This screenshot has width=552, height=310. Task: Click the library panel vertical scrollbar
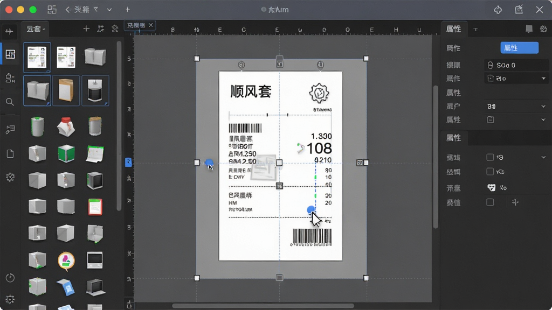tap(119, 126)
